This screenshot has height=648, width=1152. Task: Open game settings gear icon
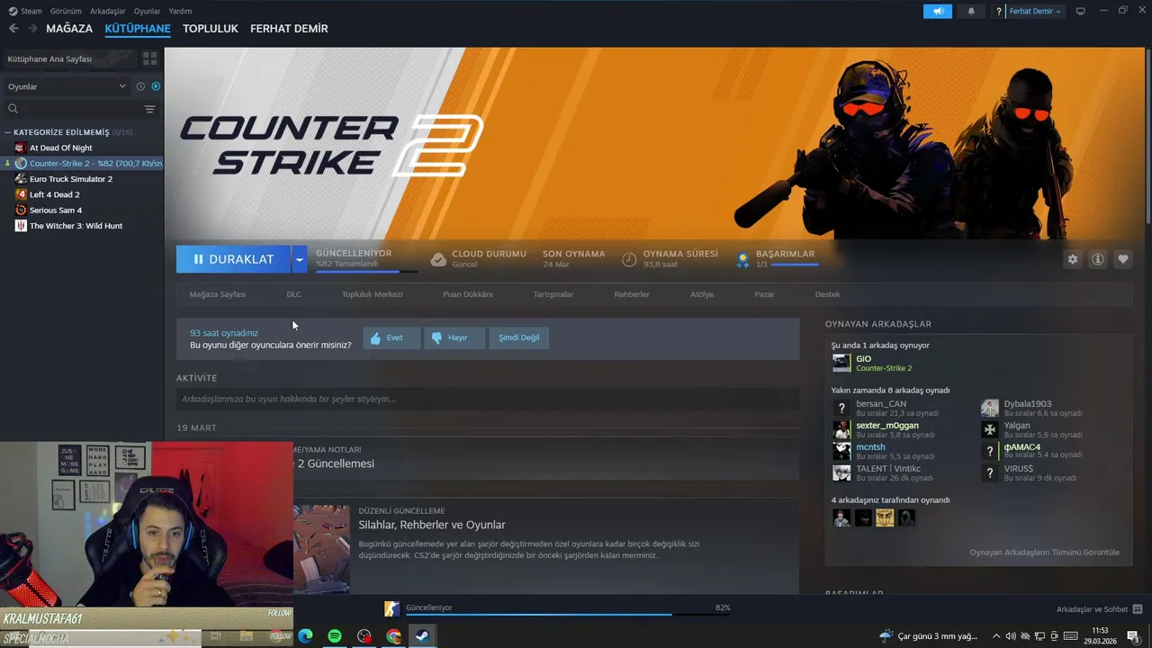(1073, 259)
